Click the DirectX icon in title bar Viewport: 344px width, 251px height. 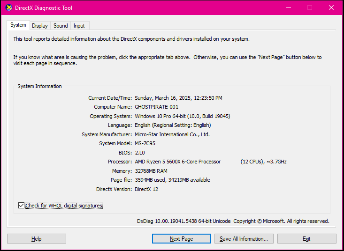click(9, 7)
